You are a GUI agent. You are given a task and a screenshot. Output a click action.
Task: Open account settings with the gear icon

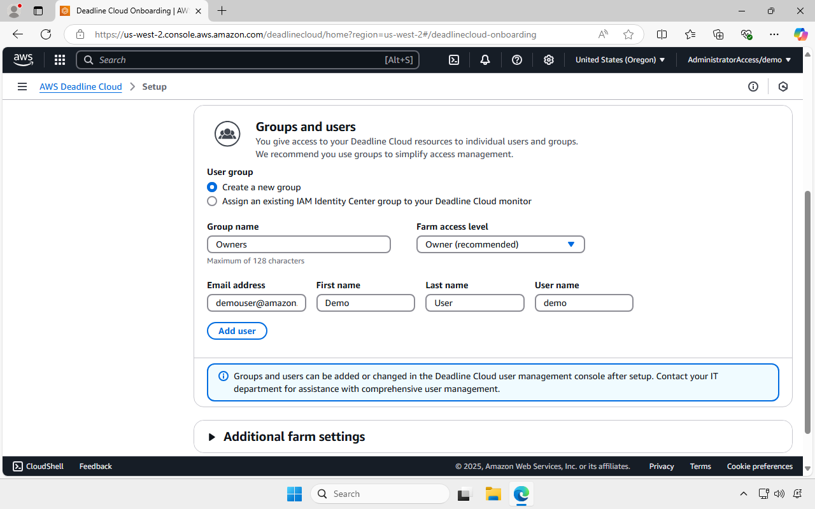548,59
